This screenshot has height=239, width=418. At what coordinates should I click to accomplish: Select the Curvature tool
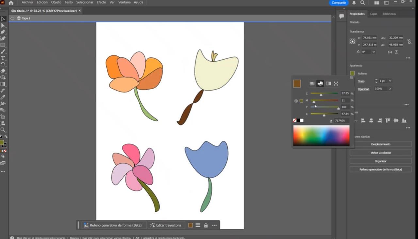point(3,38)
